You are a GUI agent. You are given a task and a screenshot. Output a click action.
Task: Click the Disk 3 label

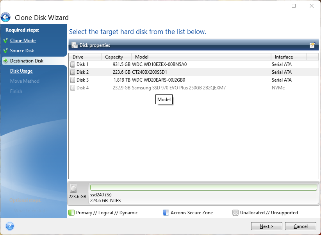[82, 80]
